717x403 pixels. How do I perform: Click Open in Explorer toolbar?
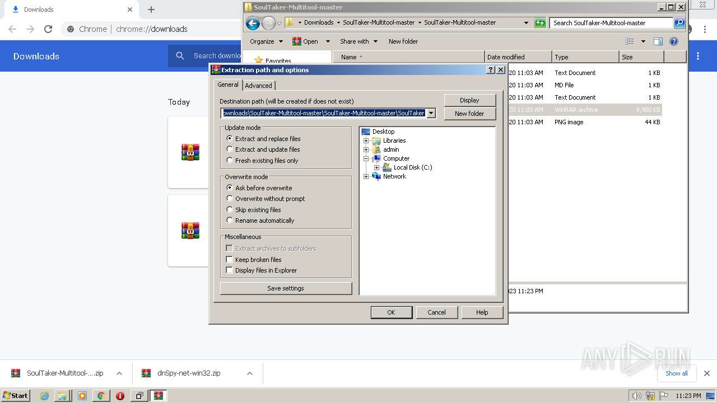pyautogui.click(x=305, y=41)
